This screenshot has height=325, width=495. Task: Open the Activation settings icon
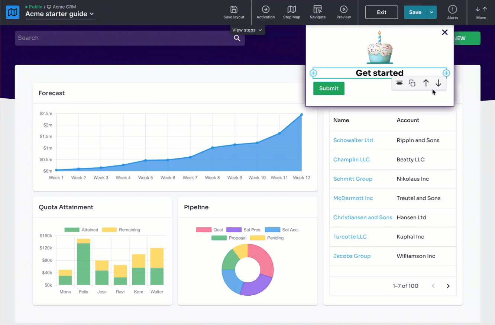pos(266,9)
